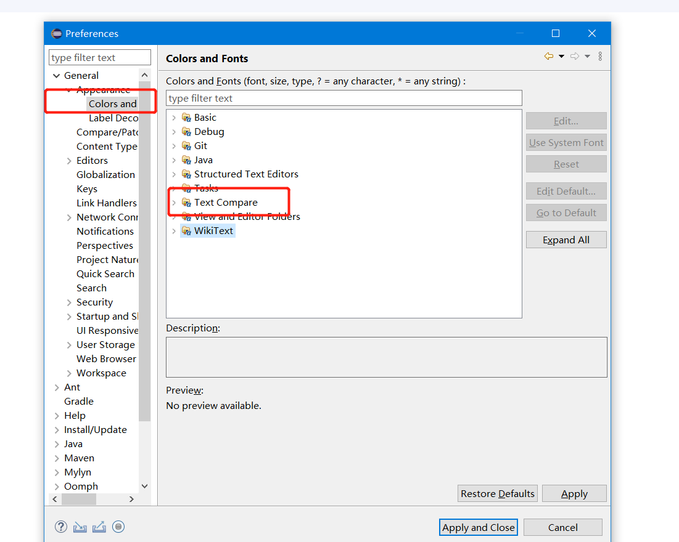
Task: Expand the Security preferences node
Action: pyautogui.click(x=69, y=302)
